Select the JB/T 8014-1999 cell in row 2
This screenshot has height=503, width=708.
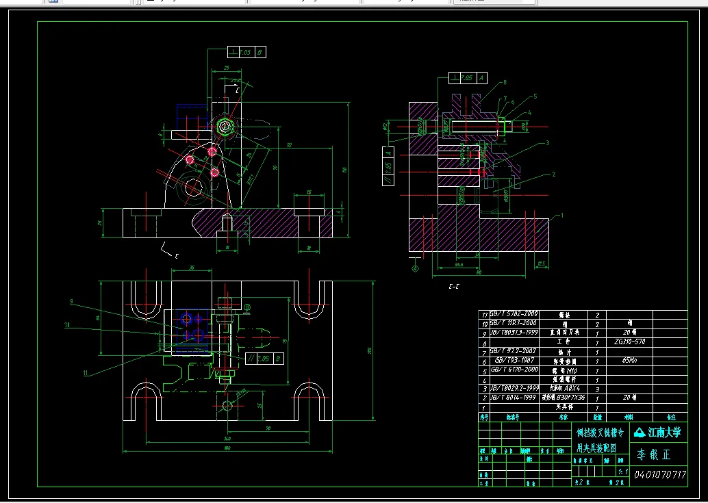514,398
